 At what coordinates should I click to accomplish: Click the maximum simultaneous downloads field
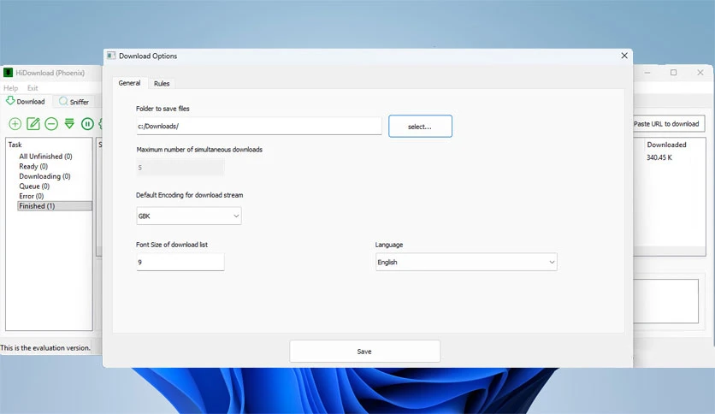coord(180,168)
